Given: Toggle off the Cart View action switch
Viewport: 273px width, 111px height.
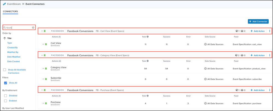Looking at the screenshot, I should (x=44, y=44).
